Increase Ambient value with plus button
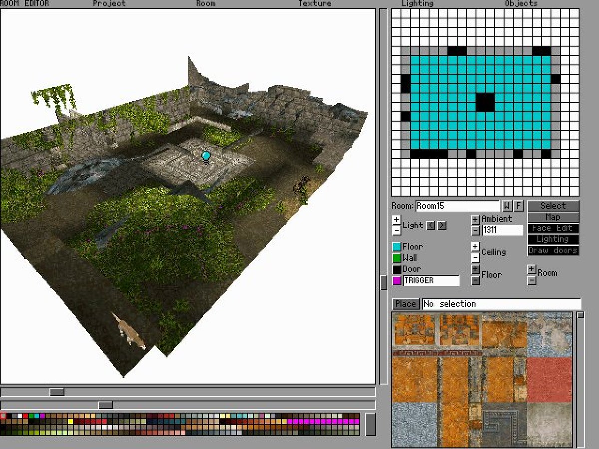 [x=475, y=220]
